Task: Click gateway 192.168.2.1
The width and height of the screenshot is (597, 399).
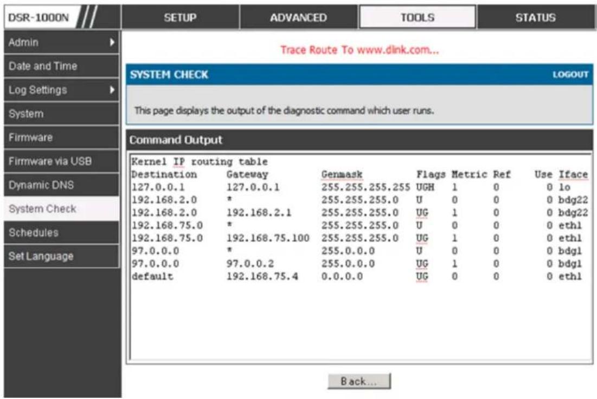Action: (x=259, y=213)
